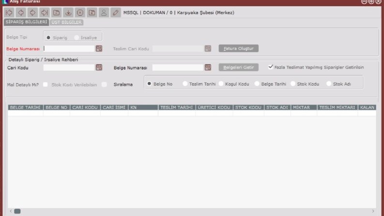Viewport: 384px width, 216px height.
Task: Open lookup beside top Belge Numarası field
Action: 99,48
